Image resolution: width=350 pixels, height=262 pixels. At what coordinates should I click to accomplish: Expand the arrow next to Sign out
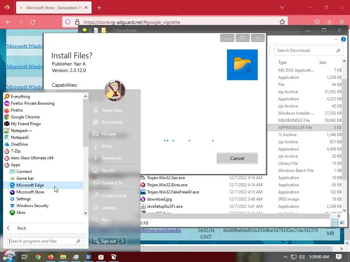(x=123, y=241)
